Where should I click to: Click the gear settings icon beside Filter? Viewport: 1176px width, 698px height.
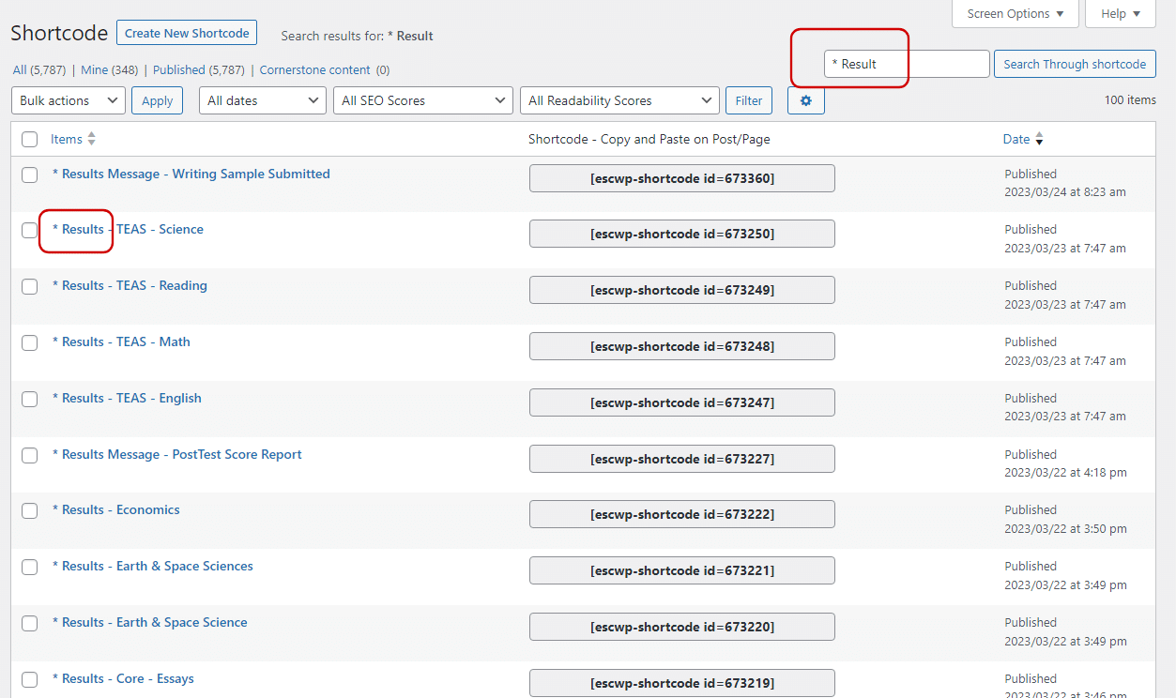pos(806,100)
